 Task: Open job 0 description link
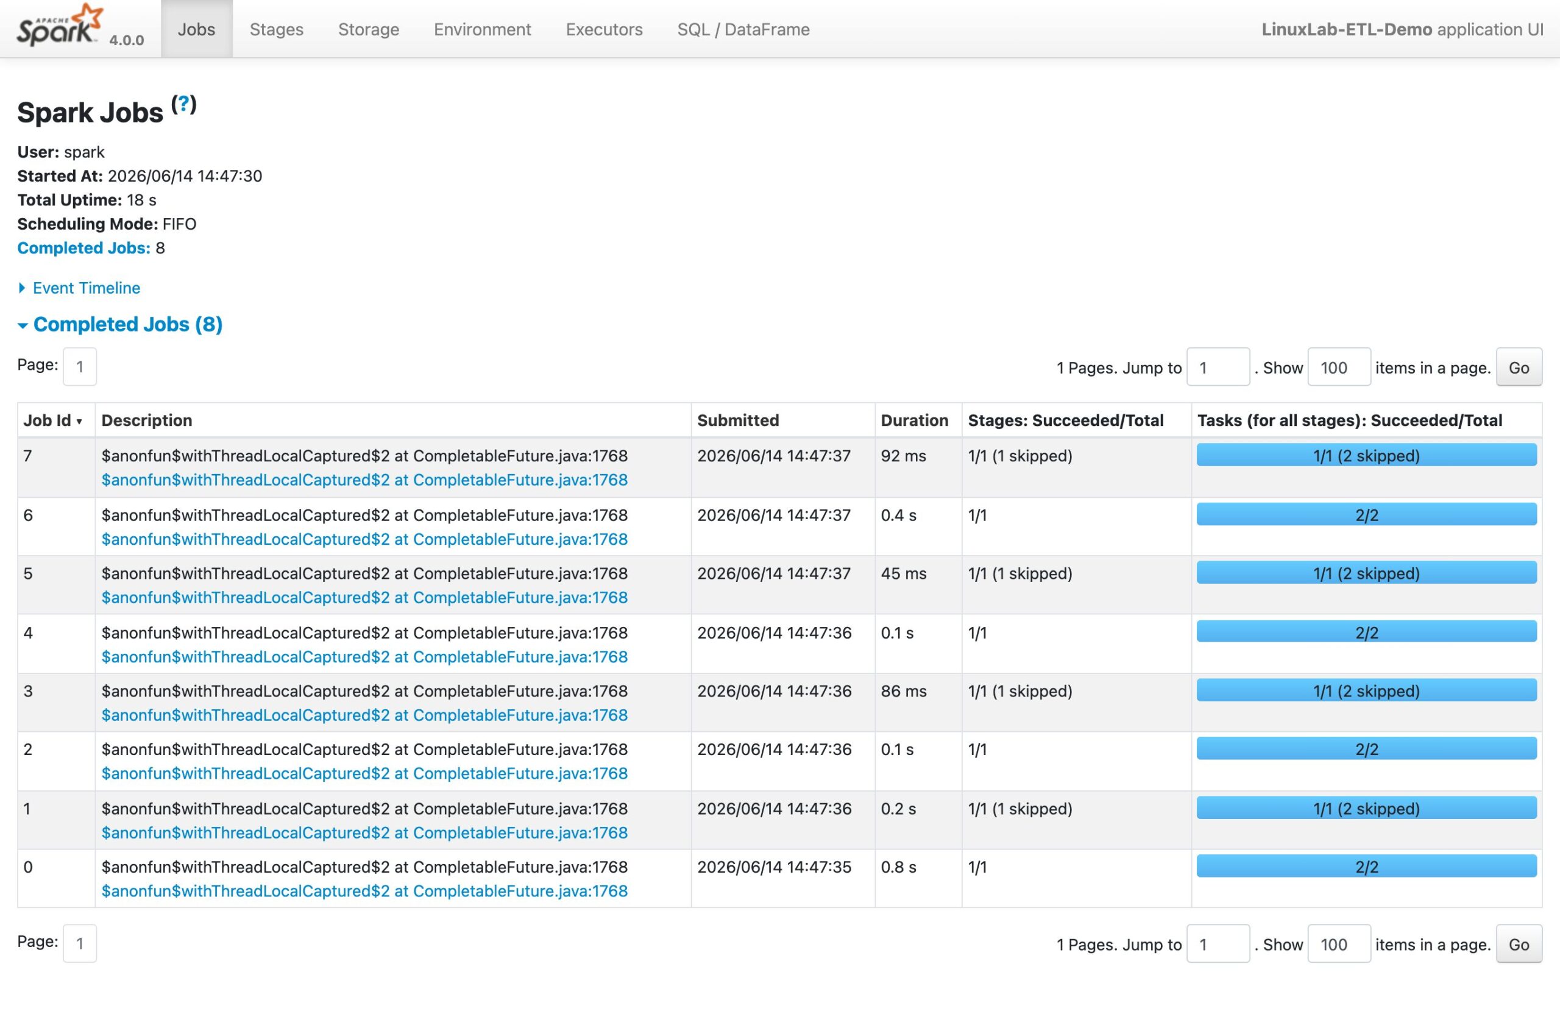point(364,891)
